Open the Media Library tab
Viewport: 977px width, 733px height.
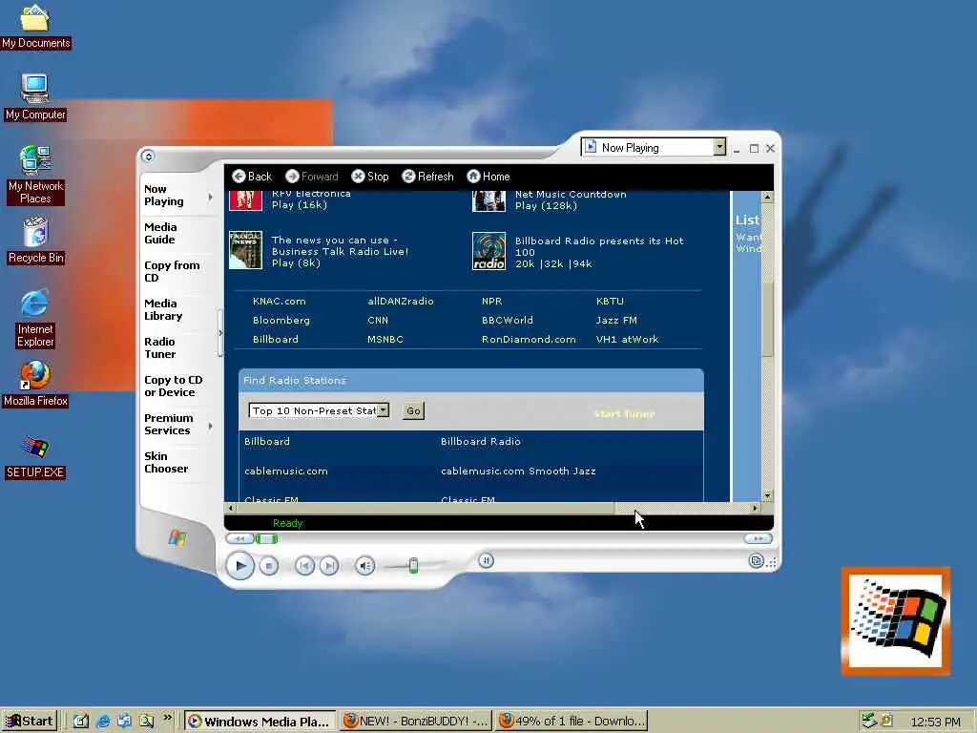tap(163, 309)
